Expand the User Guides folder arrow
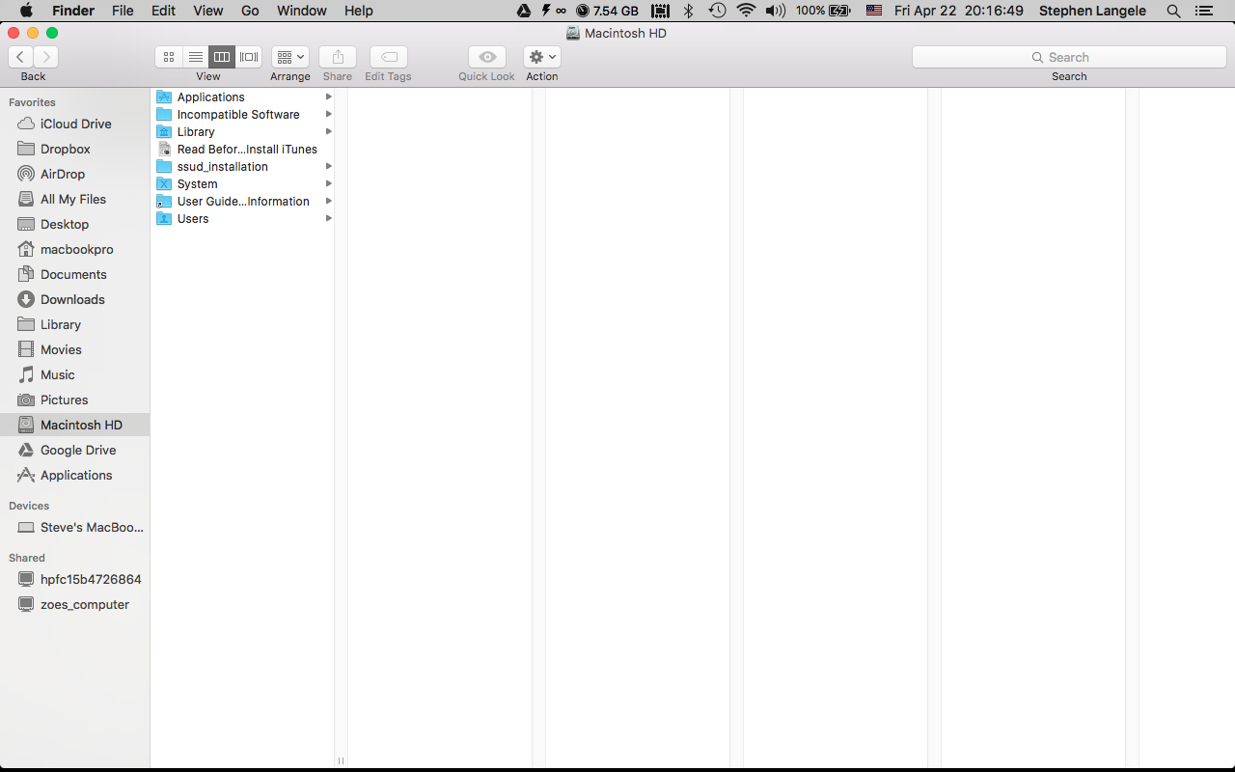The width and height of the screenshot is (1235, 772). coord(329,201)
